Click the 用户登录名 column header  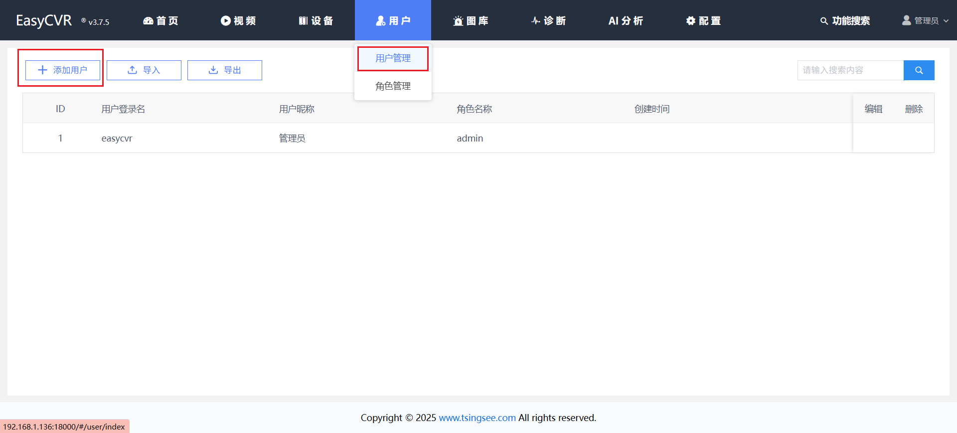pos(123,109)
